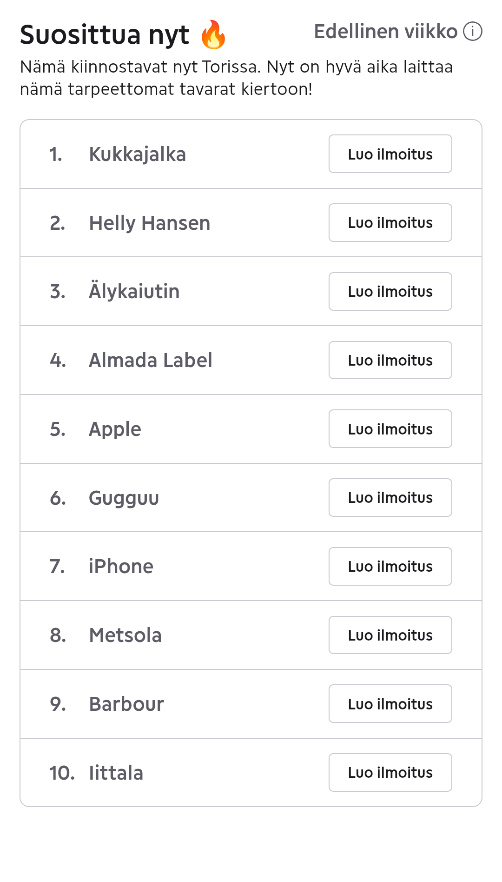
Task: Create a listing for Helly Hansen
Action: [390, 223]
